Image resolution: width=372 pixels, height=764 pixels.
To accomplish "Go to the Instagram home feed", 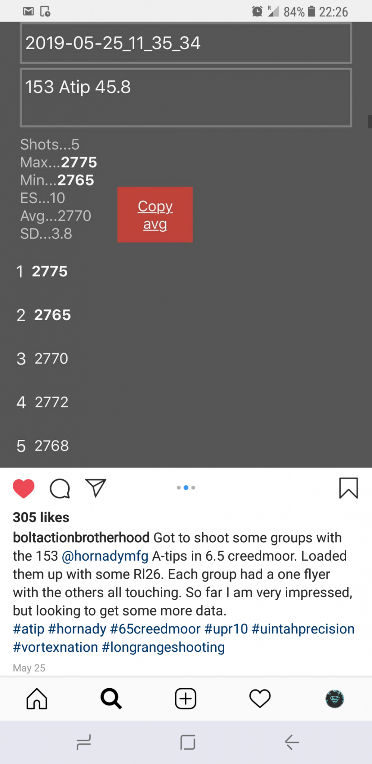I will 37,698.
